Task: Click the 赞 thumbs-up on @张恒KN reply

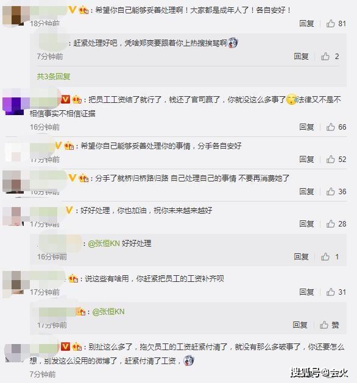Action: point(329,325)
